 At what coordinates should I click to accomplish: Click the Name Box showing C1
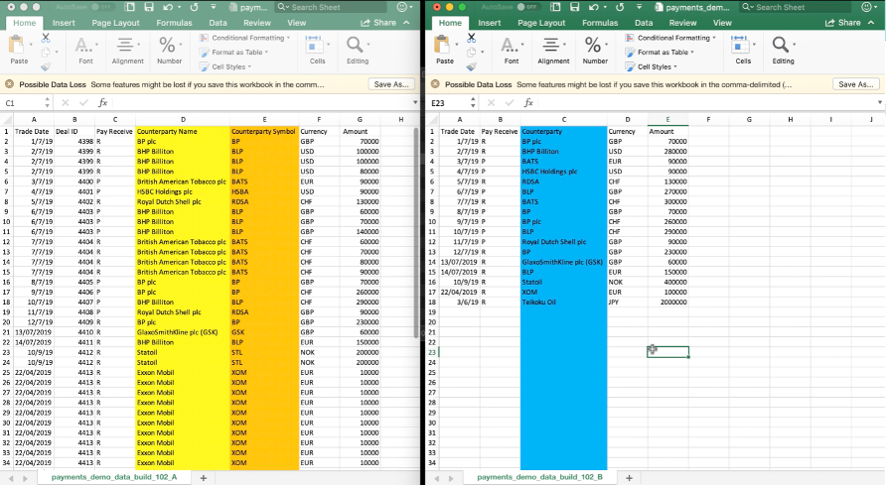click(x=23, y=103)
